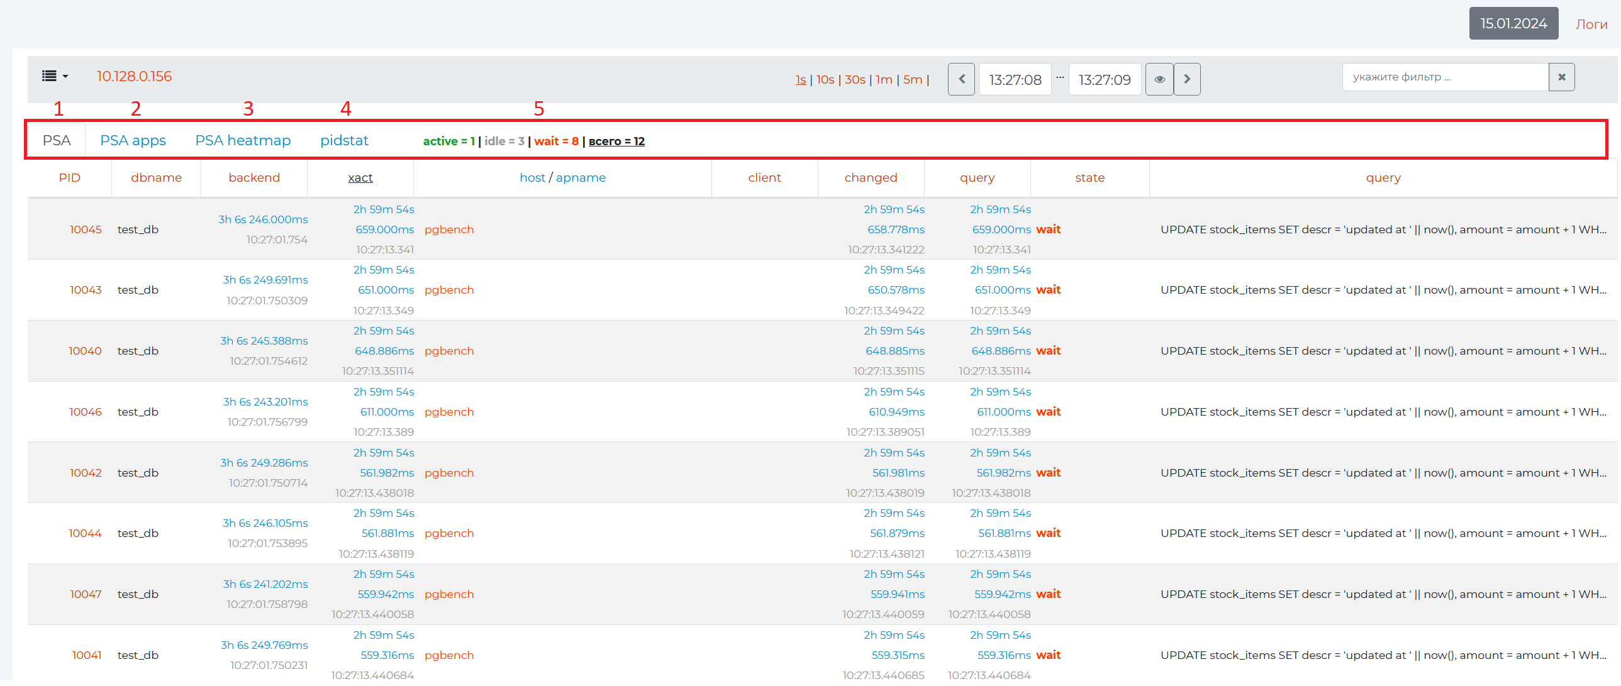1621x686 pixels.
Task: Click pgbench in the 10045 row
Action: coord(449,230)
